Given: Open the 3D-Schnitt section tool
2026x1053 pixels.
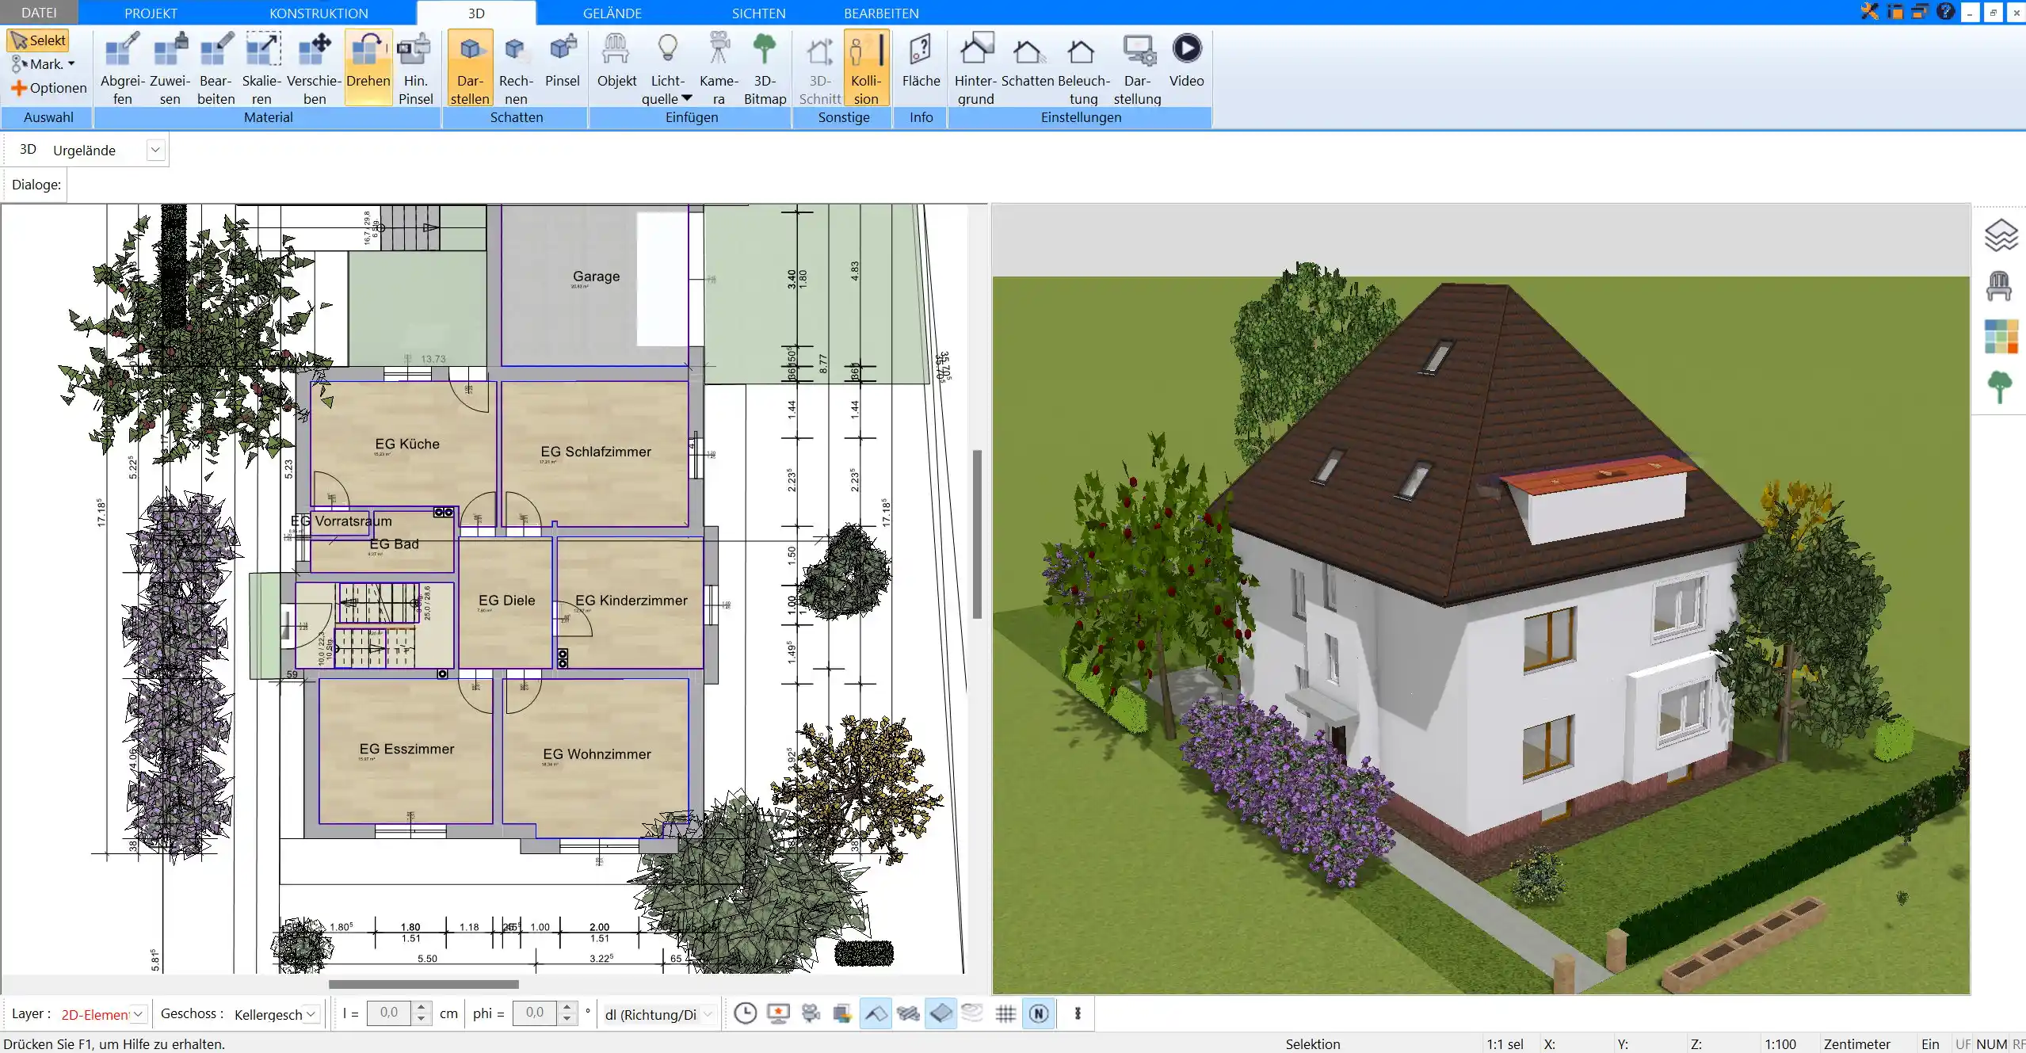Looking at the screenshot, I should (x=819, y=68).
